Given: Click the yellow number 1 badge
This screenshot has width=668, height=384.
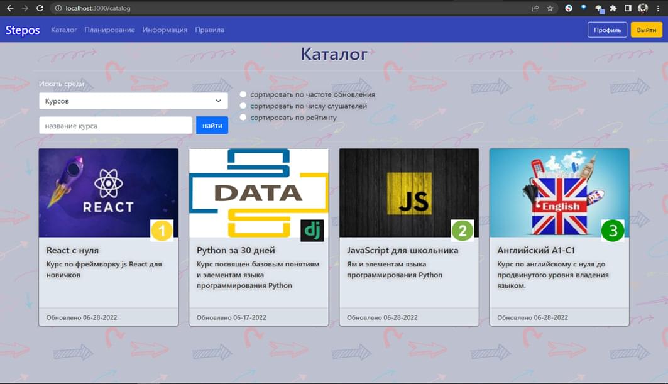Looking at the screenshot, I should click(x=162, y=231).
